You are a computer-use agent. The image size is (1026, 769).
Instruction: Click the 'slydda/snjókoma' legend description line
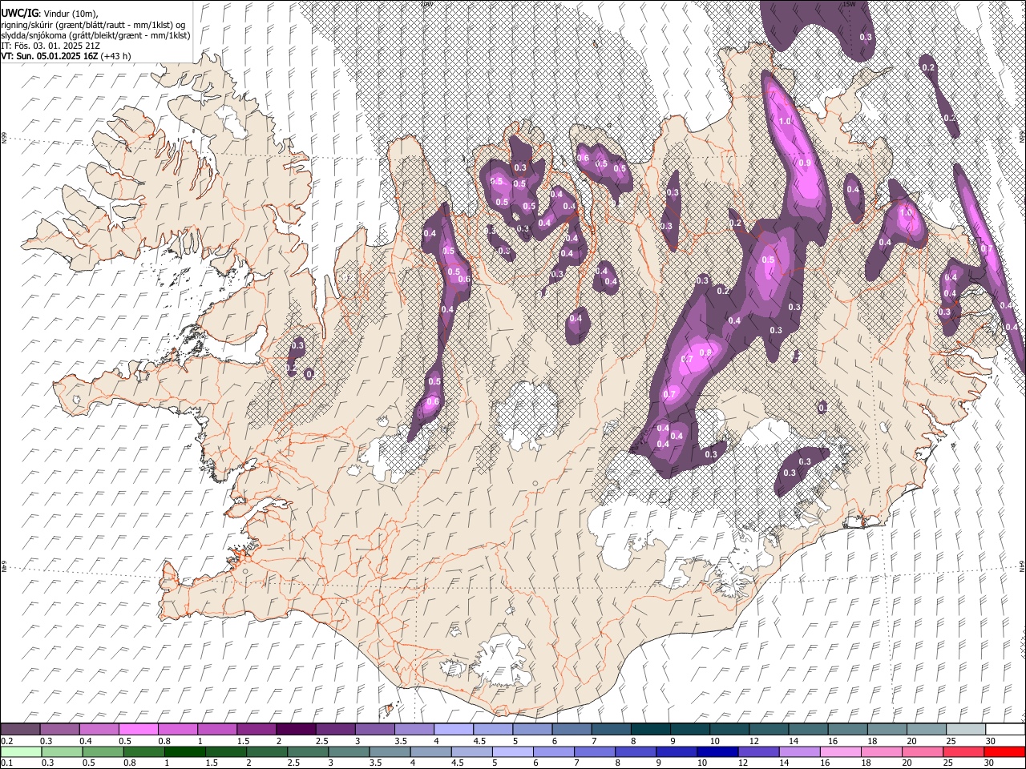point(95,35)
